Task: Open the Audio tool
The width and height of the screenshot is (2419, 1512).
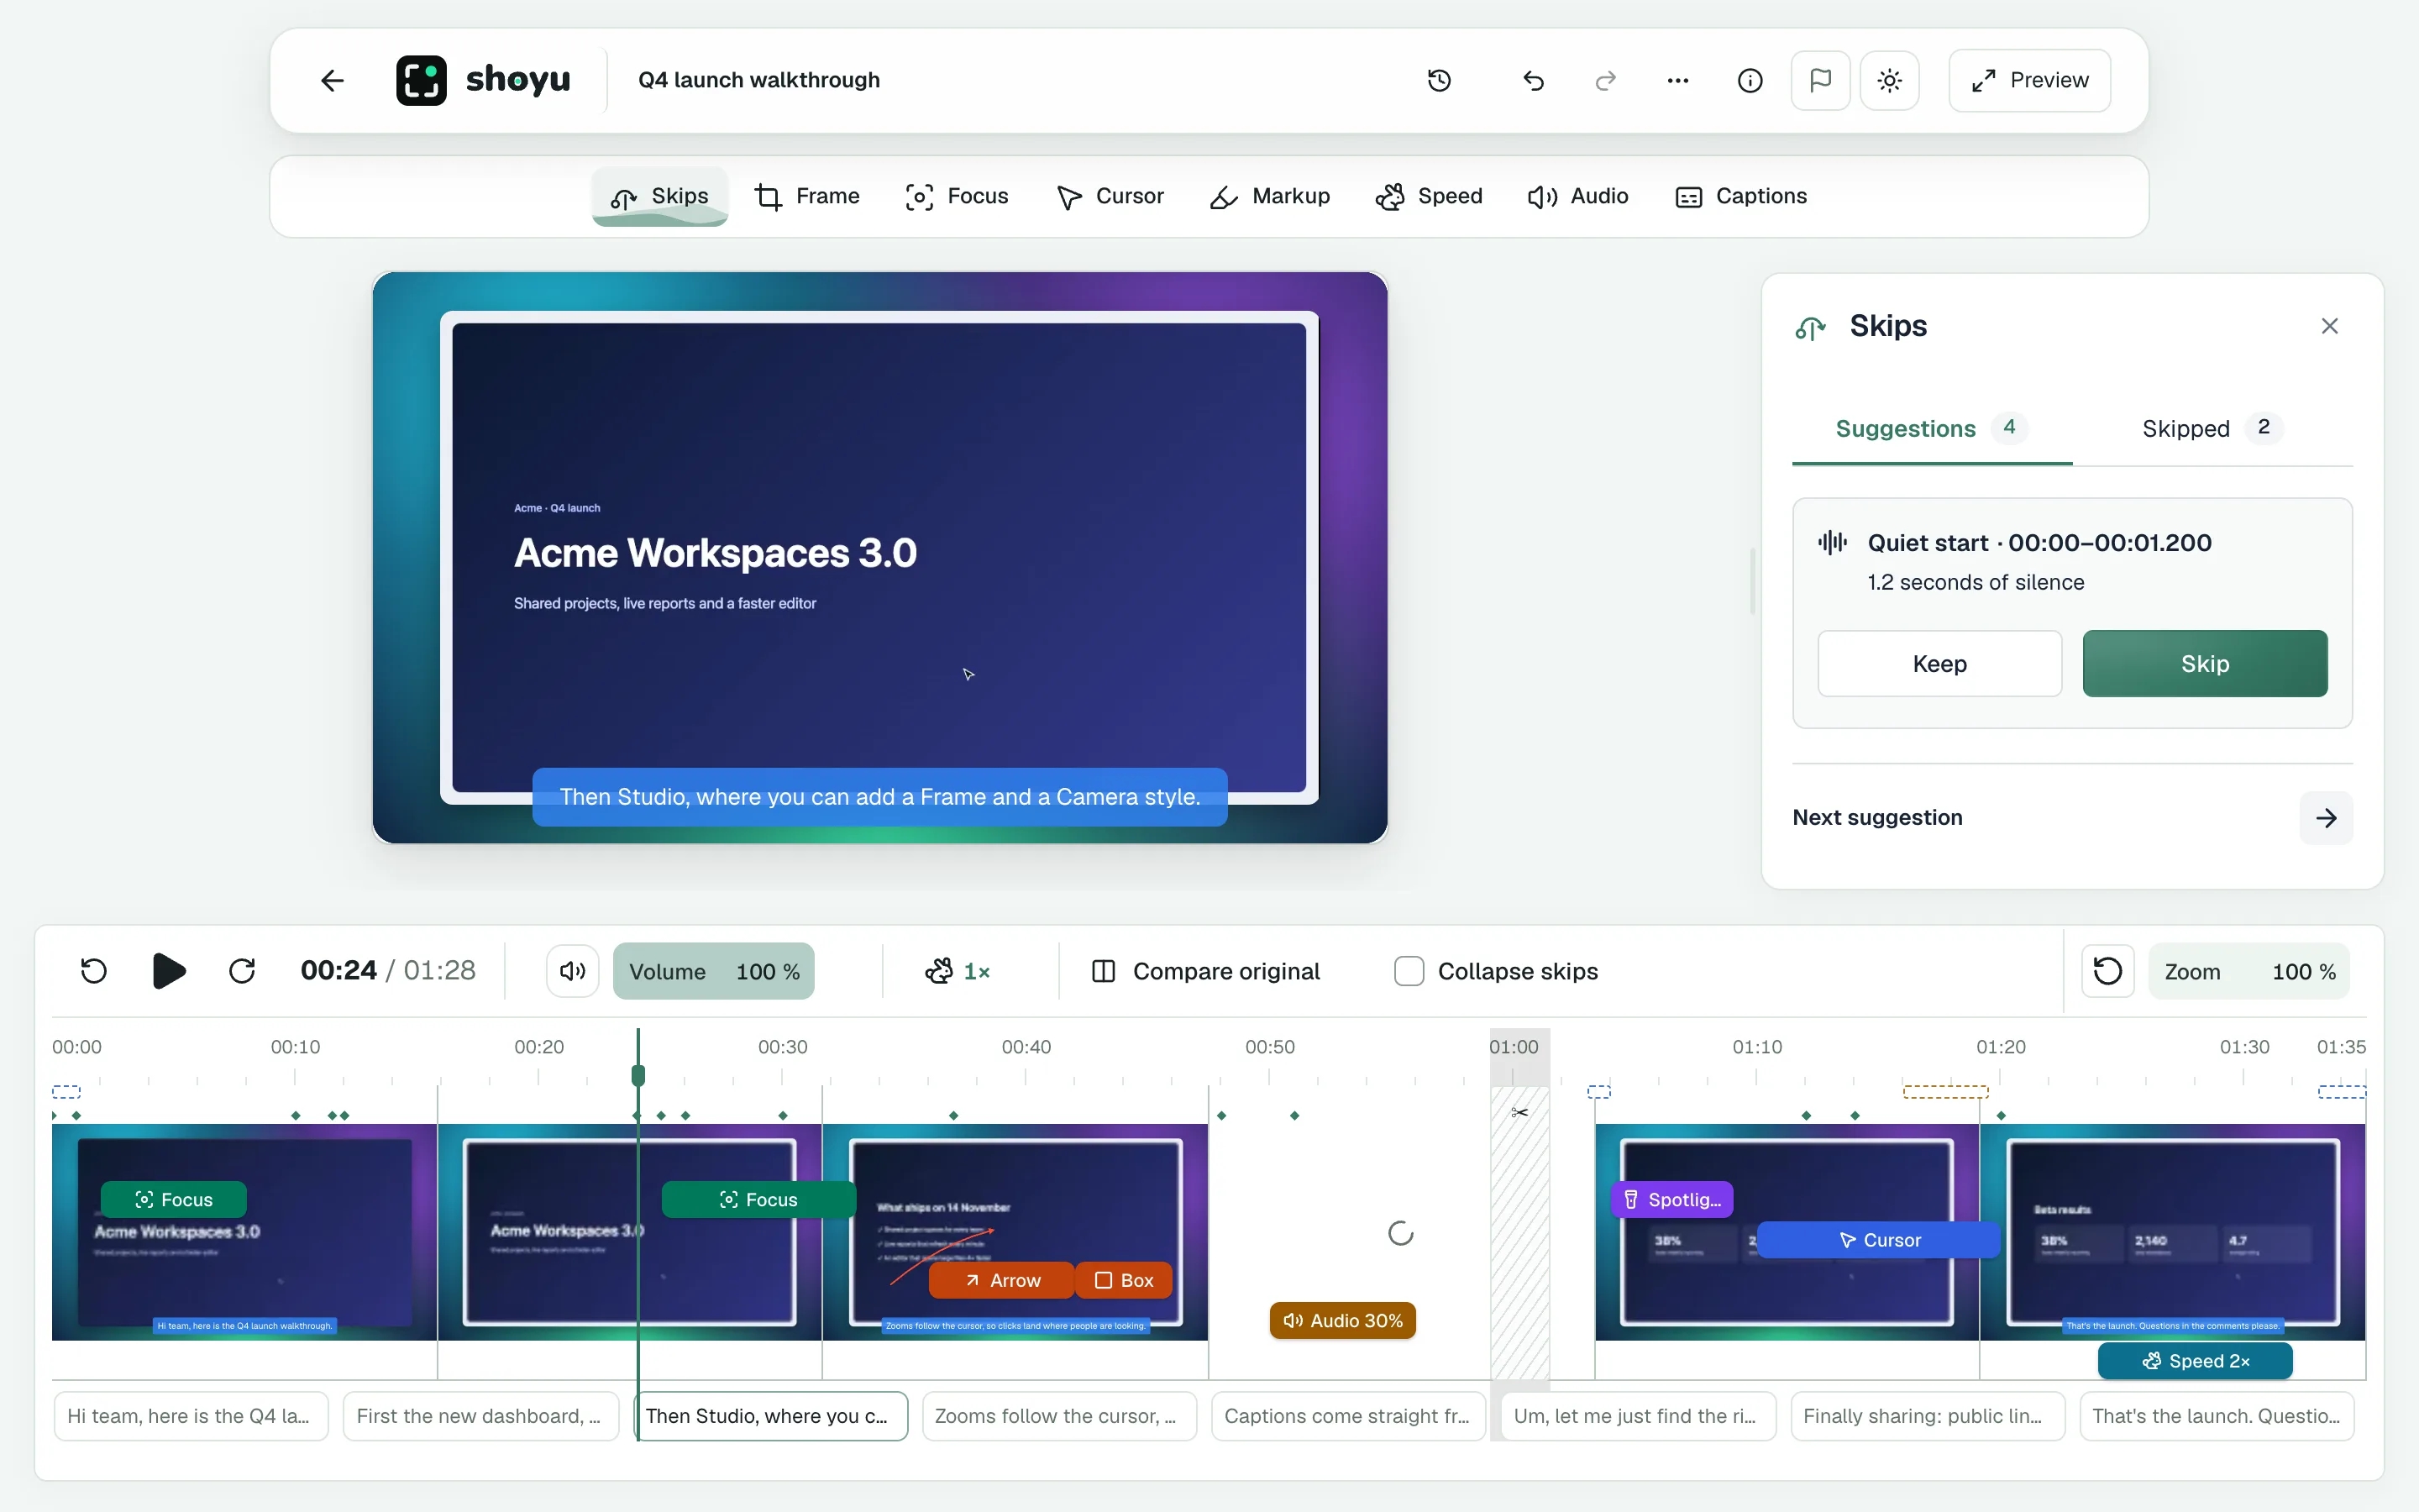Action: [1578, 196]
